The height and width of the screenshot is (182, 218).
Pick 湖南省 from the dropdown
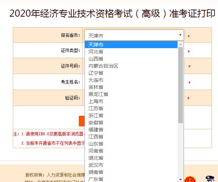[96, 172]
